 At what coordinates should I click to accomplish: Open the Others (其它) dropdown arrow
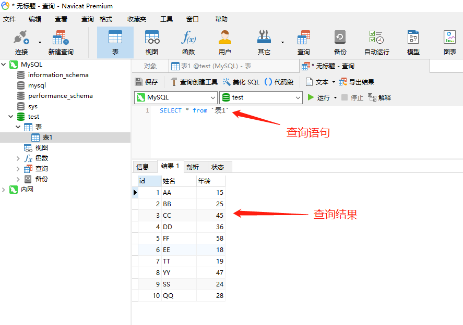point(282,42)
